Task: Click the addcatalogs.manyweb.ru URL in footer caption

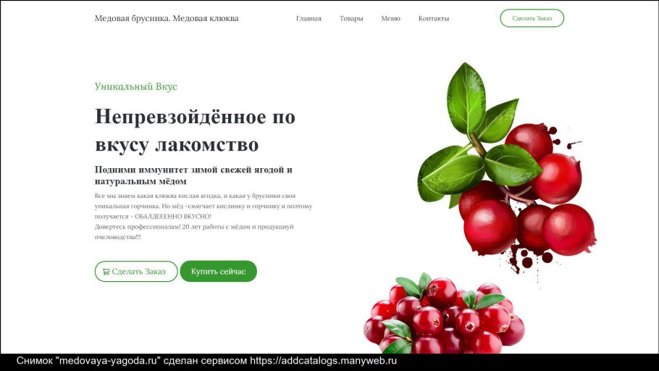Action: 323,361
